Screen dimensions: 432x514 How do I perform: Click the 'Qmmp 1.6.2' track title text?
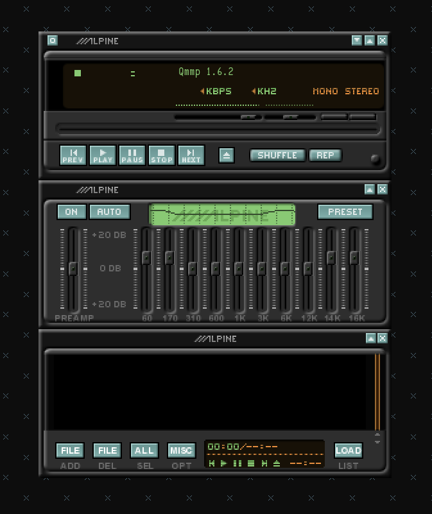click(x=206, y=71)
